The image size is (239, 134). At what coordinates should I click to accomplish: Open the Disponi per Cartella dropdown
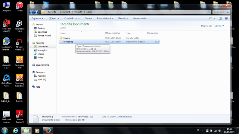219,26
